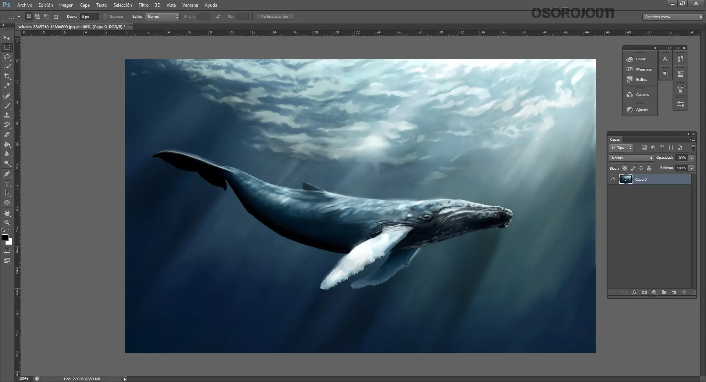Select the Eraser tool
The image size is (706, 382).
[7, 134]
